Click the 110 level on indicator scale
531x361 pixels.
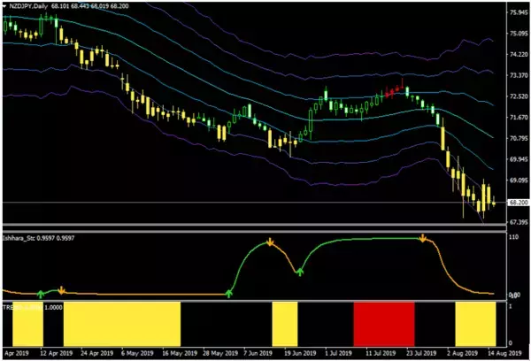point(512,239)
